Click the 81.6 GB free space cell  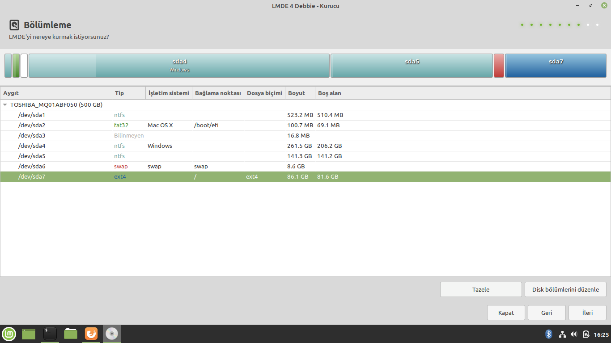click(x=327, y=177)
